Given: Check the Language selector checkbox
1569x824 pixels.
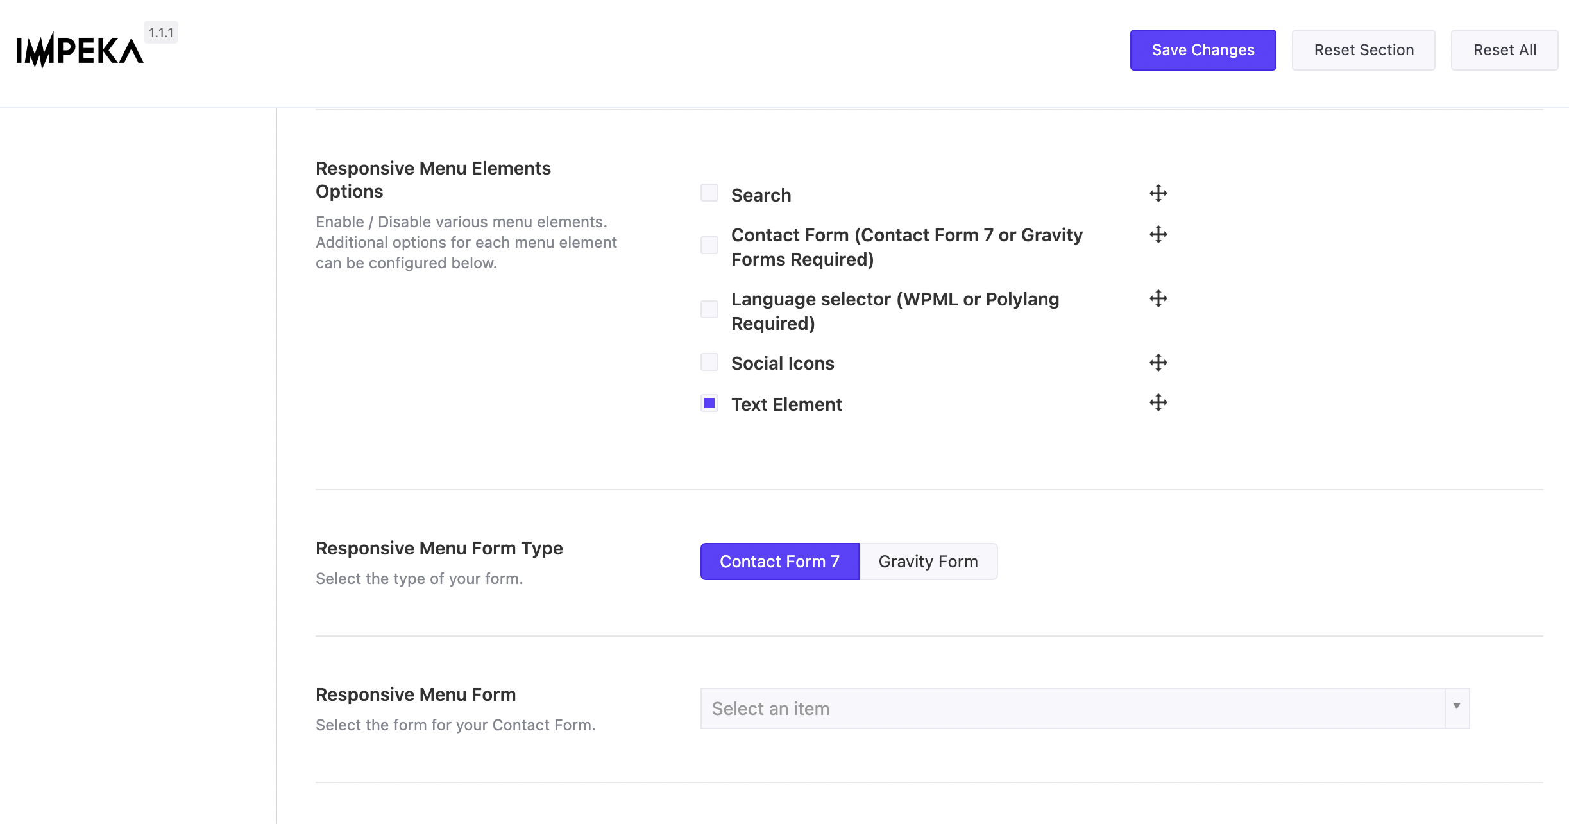Looking at the screenshot, I should click(709, 309).
